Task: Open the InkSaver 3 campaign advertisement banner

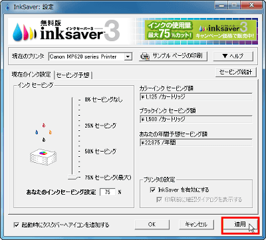Action: click(201, 31)
